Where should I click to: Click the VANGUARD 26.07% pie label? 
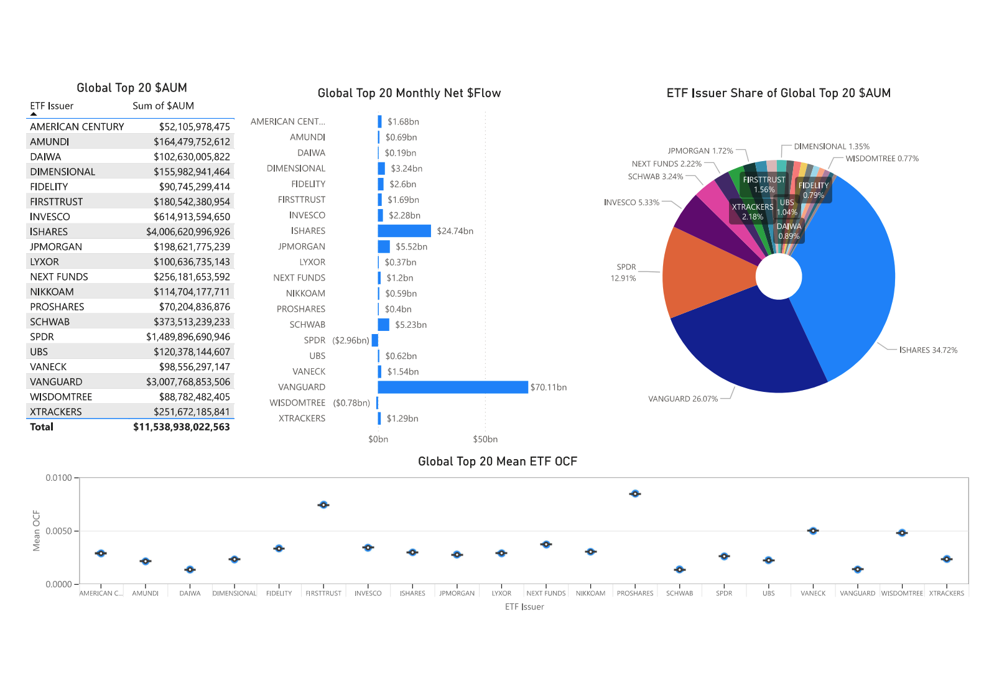(683, 399)
